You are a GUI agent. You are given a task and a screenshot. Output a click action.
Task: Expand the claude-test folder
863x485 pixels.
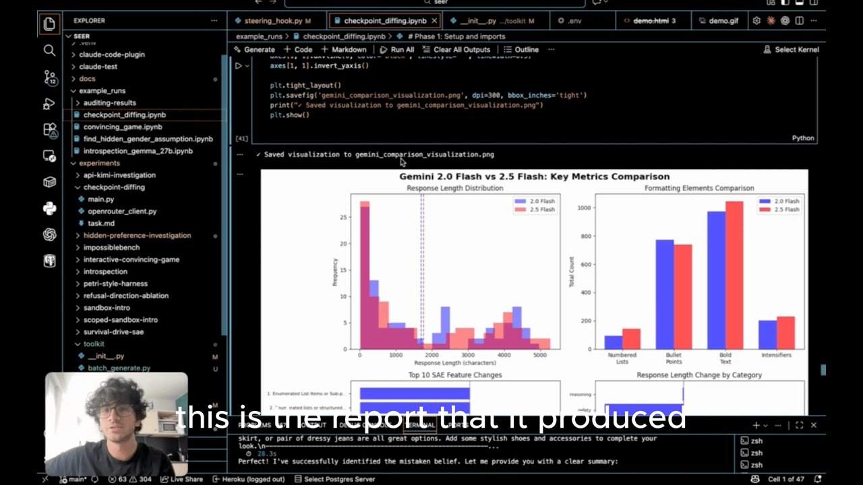point(98,67)
